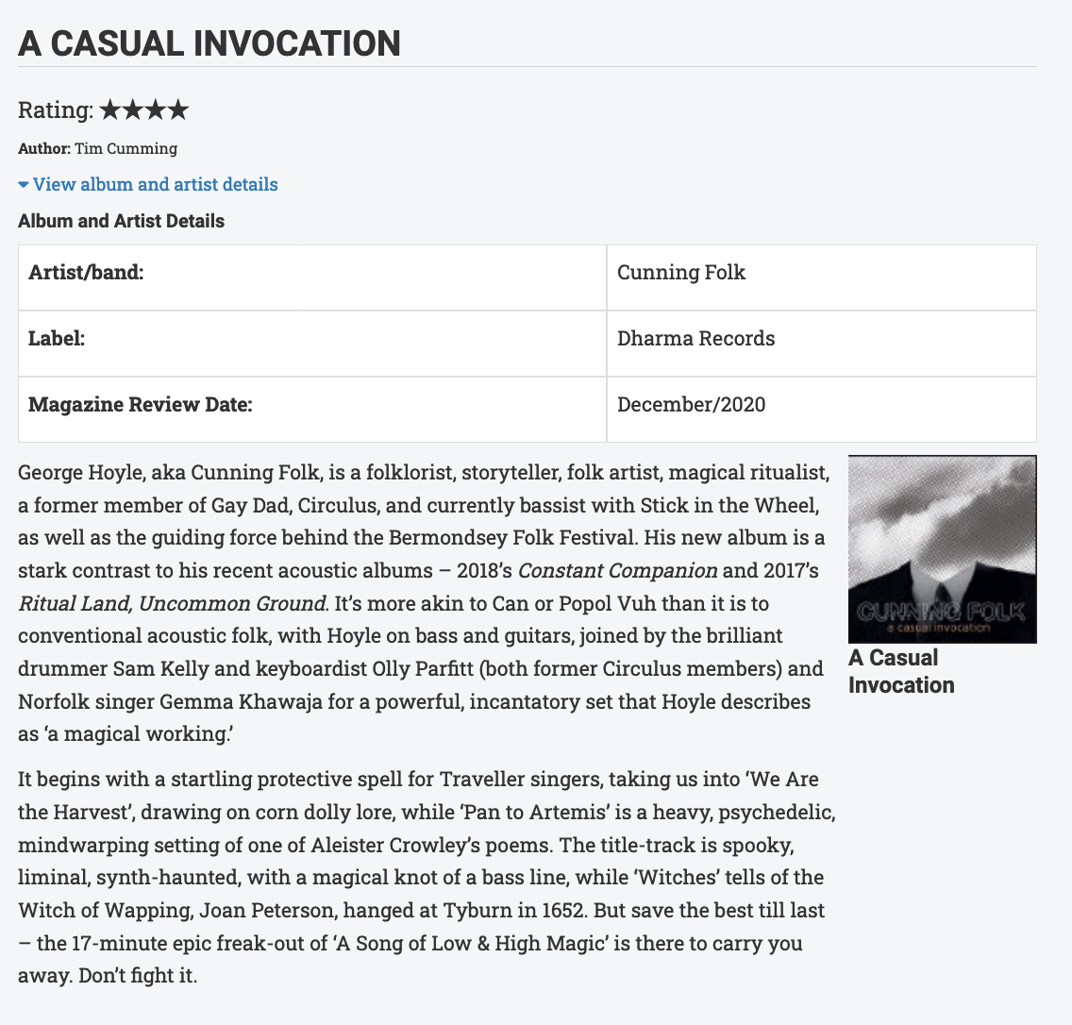The height and width of the screenshot is (1025, 1072).
Task: Click the first rating star
Action: point(109,110)
